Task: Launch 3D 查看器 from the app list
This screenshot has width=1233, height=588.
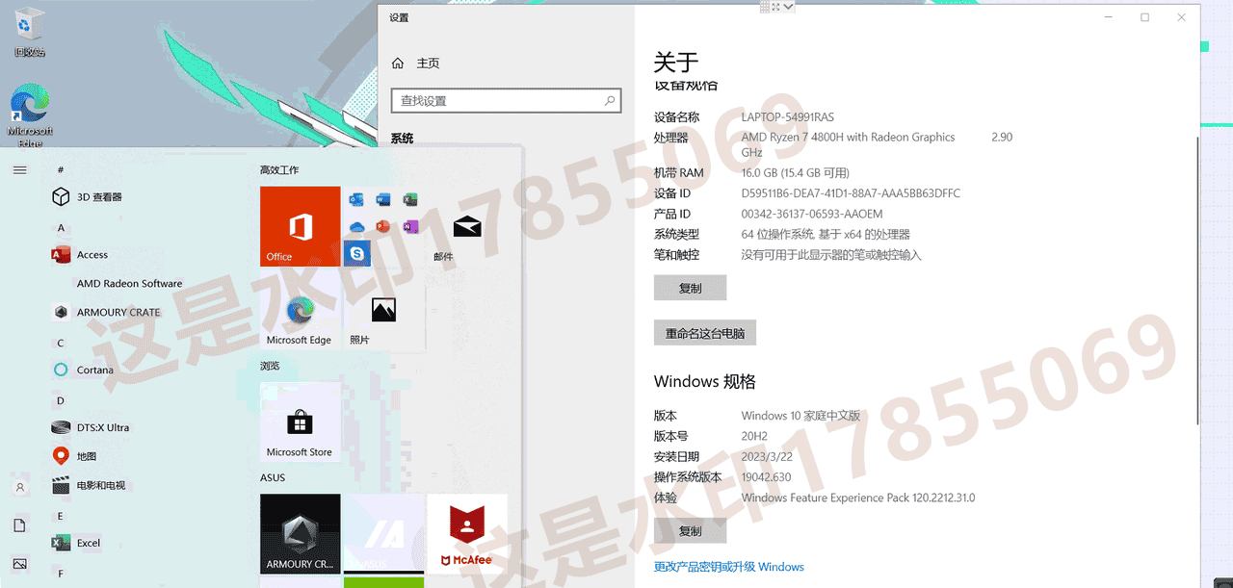Action: 99,196
